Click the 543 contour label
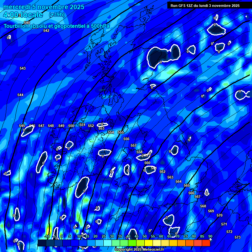The height and width of the screenshot is (252, 252). (x=23, y=68)
